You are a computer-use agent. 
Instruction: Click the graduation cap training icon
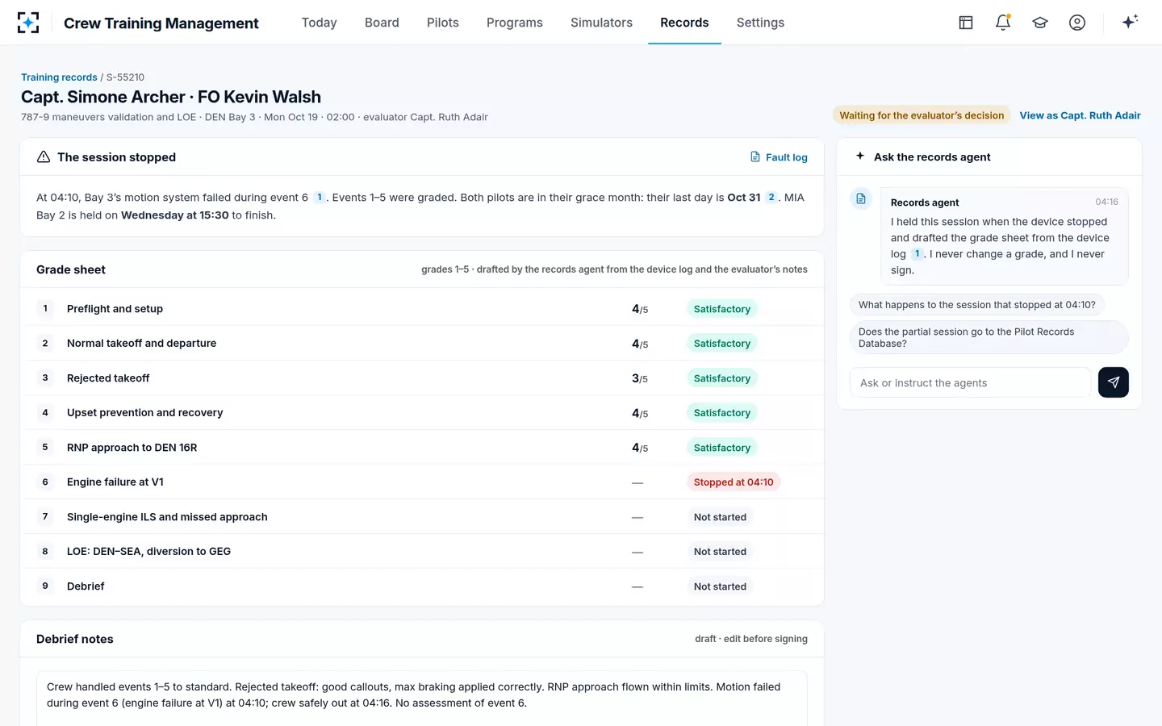point(1040,23)
